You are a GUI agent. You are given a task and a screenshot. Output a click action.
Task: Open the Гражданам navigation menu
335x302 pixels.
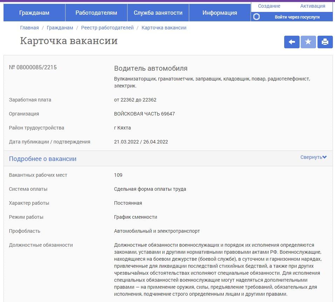click(34, 13)
